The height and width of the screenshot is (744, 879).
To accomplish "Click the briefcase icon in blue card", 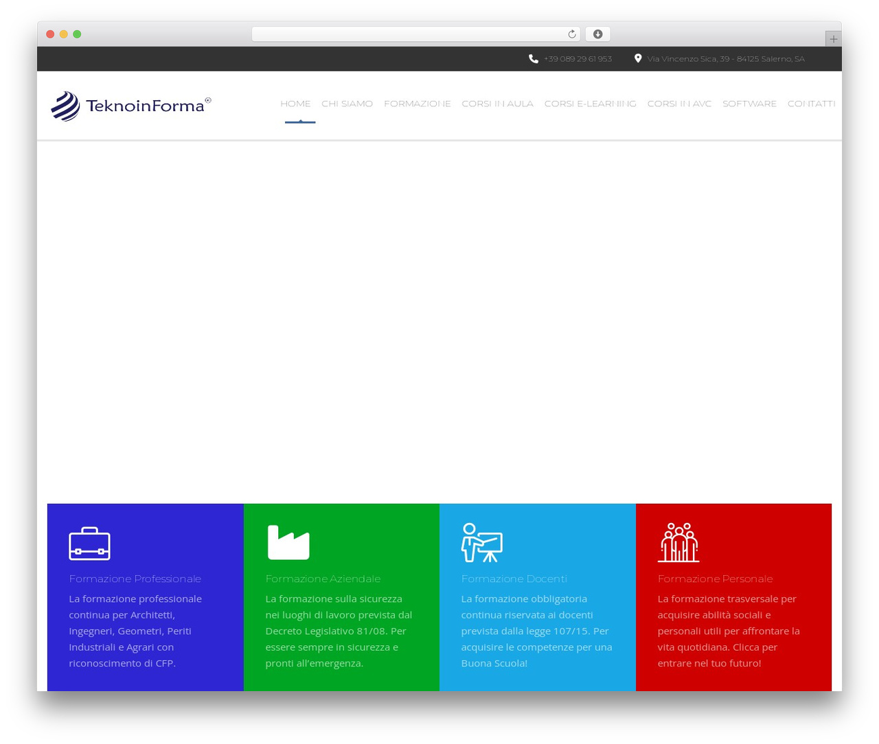I will (90, 544).
